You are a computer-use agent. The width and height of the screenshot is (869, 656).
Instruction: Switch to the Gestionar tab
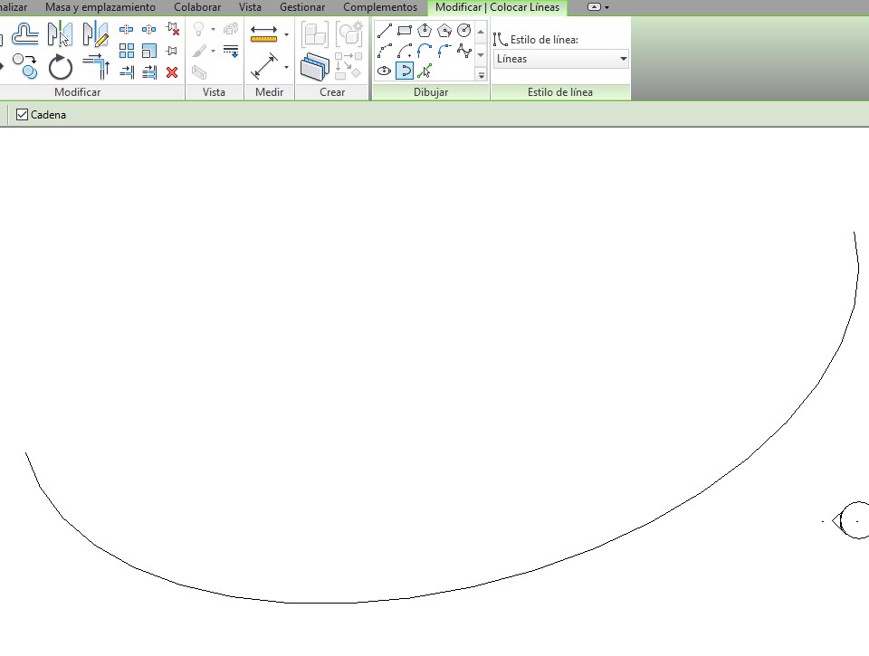(x=302, y=7)
